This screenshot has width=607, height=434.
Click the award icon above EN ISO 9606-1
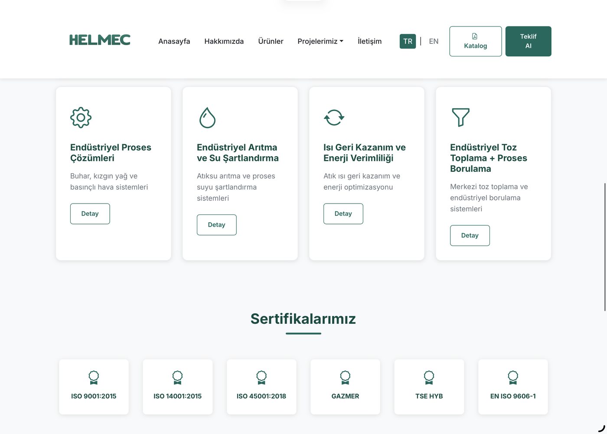coord(513,378)
